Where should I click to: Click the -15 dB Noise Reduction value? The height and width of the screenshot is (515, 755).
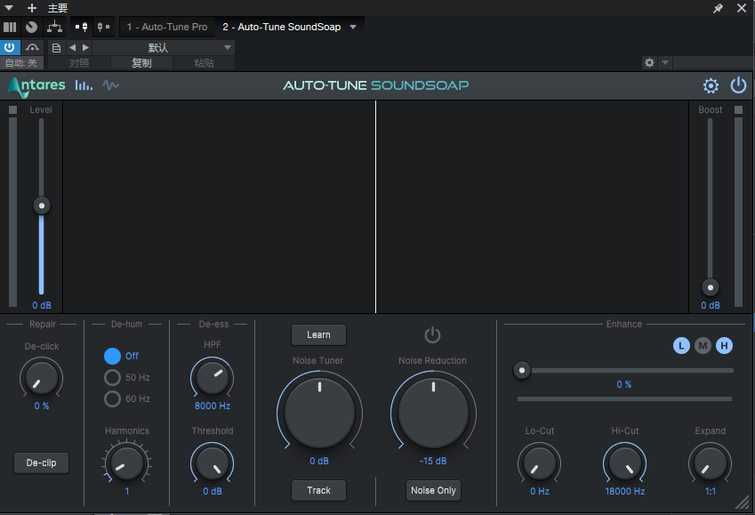point(433,461)
